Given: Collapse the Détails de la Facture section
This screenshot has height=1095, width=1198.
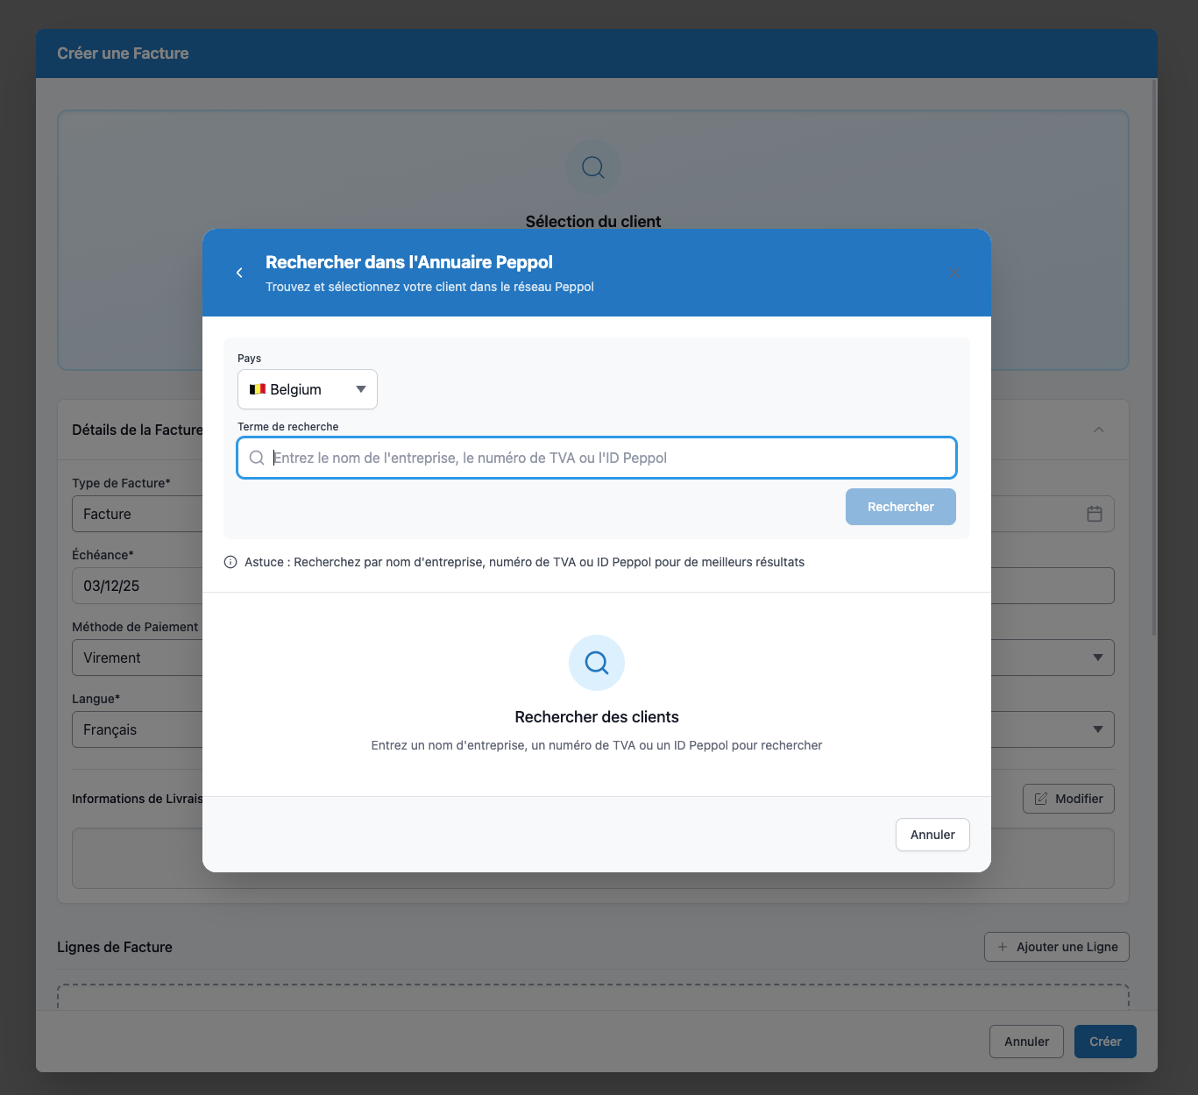Looking at the screenshot, I should (1099, 430).
